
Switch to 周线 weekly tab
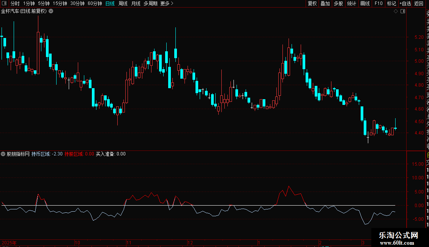[x=123, y=3]
